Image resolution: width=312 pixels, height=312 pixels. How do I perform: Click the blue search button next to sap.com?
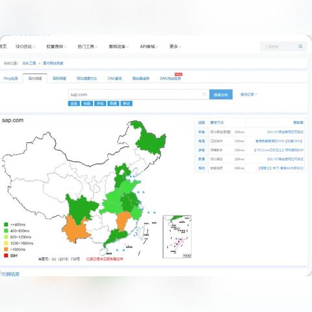[x=221, y=94]
